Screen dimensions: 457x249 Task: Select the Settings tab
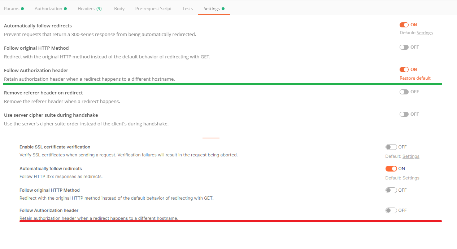tap(214, 8)
